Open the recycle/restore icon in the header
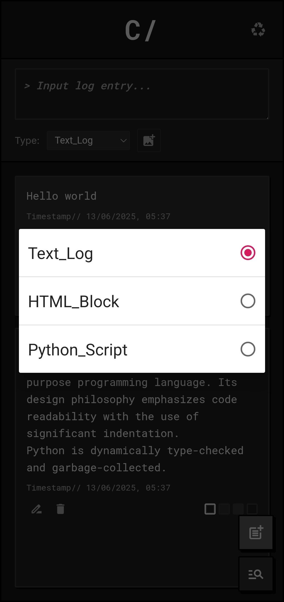284x602 pixels. (x=258, y=30)
